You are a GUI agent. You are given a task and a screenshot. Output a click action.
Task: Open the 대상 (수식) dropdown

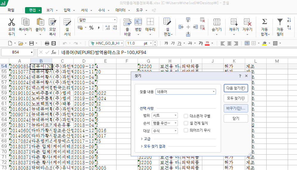[x=165, y=131]
